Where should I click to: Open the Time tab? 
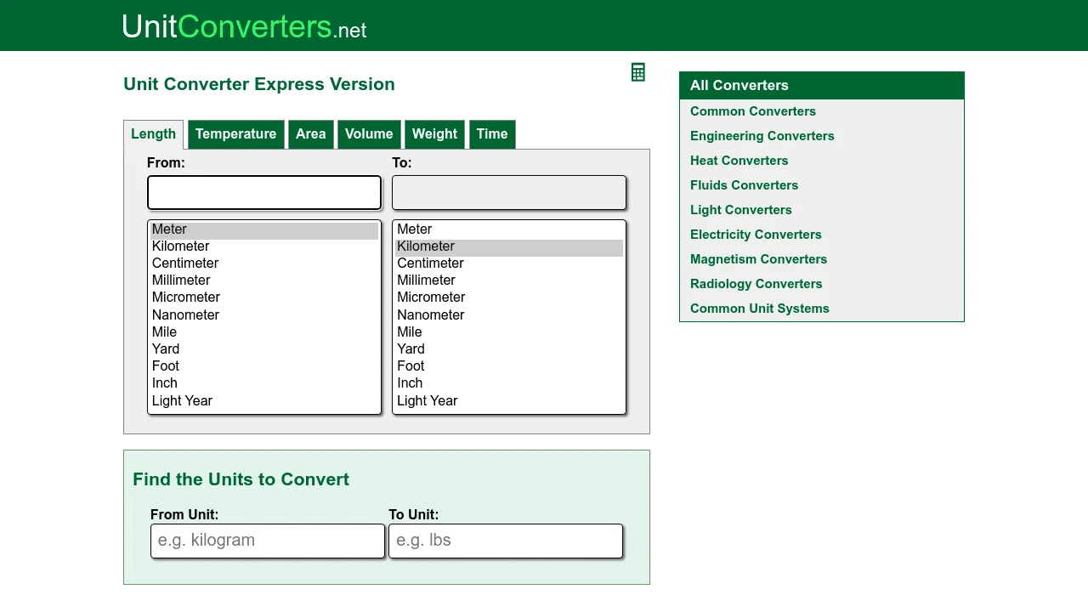[x=492, y=134]
